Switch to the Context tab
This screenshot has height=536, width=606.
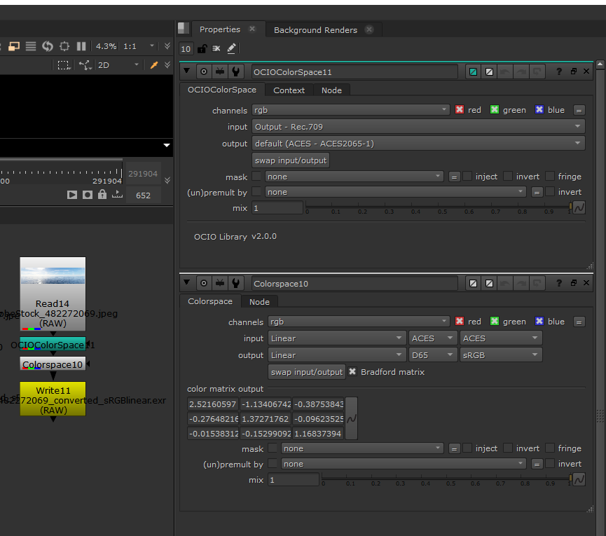pos(289,90)
